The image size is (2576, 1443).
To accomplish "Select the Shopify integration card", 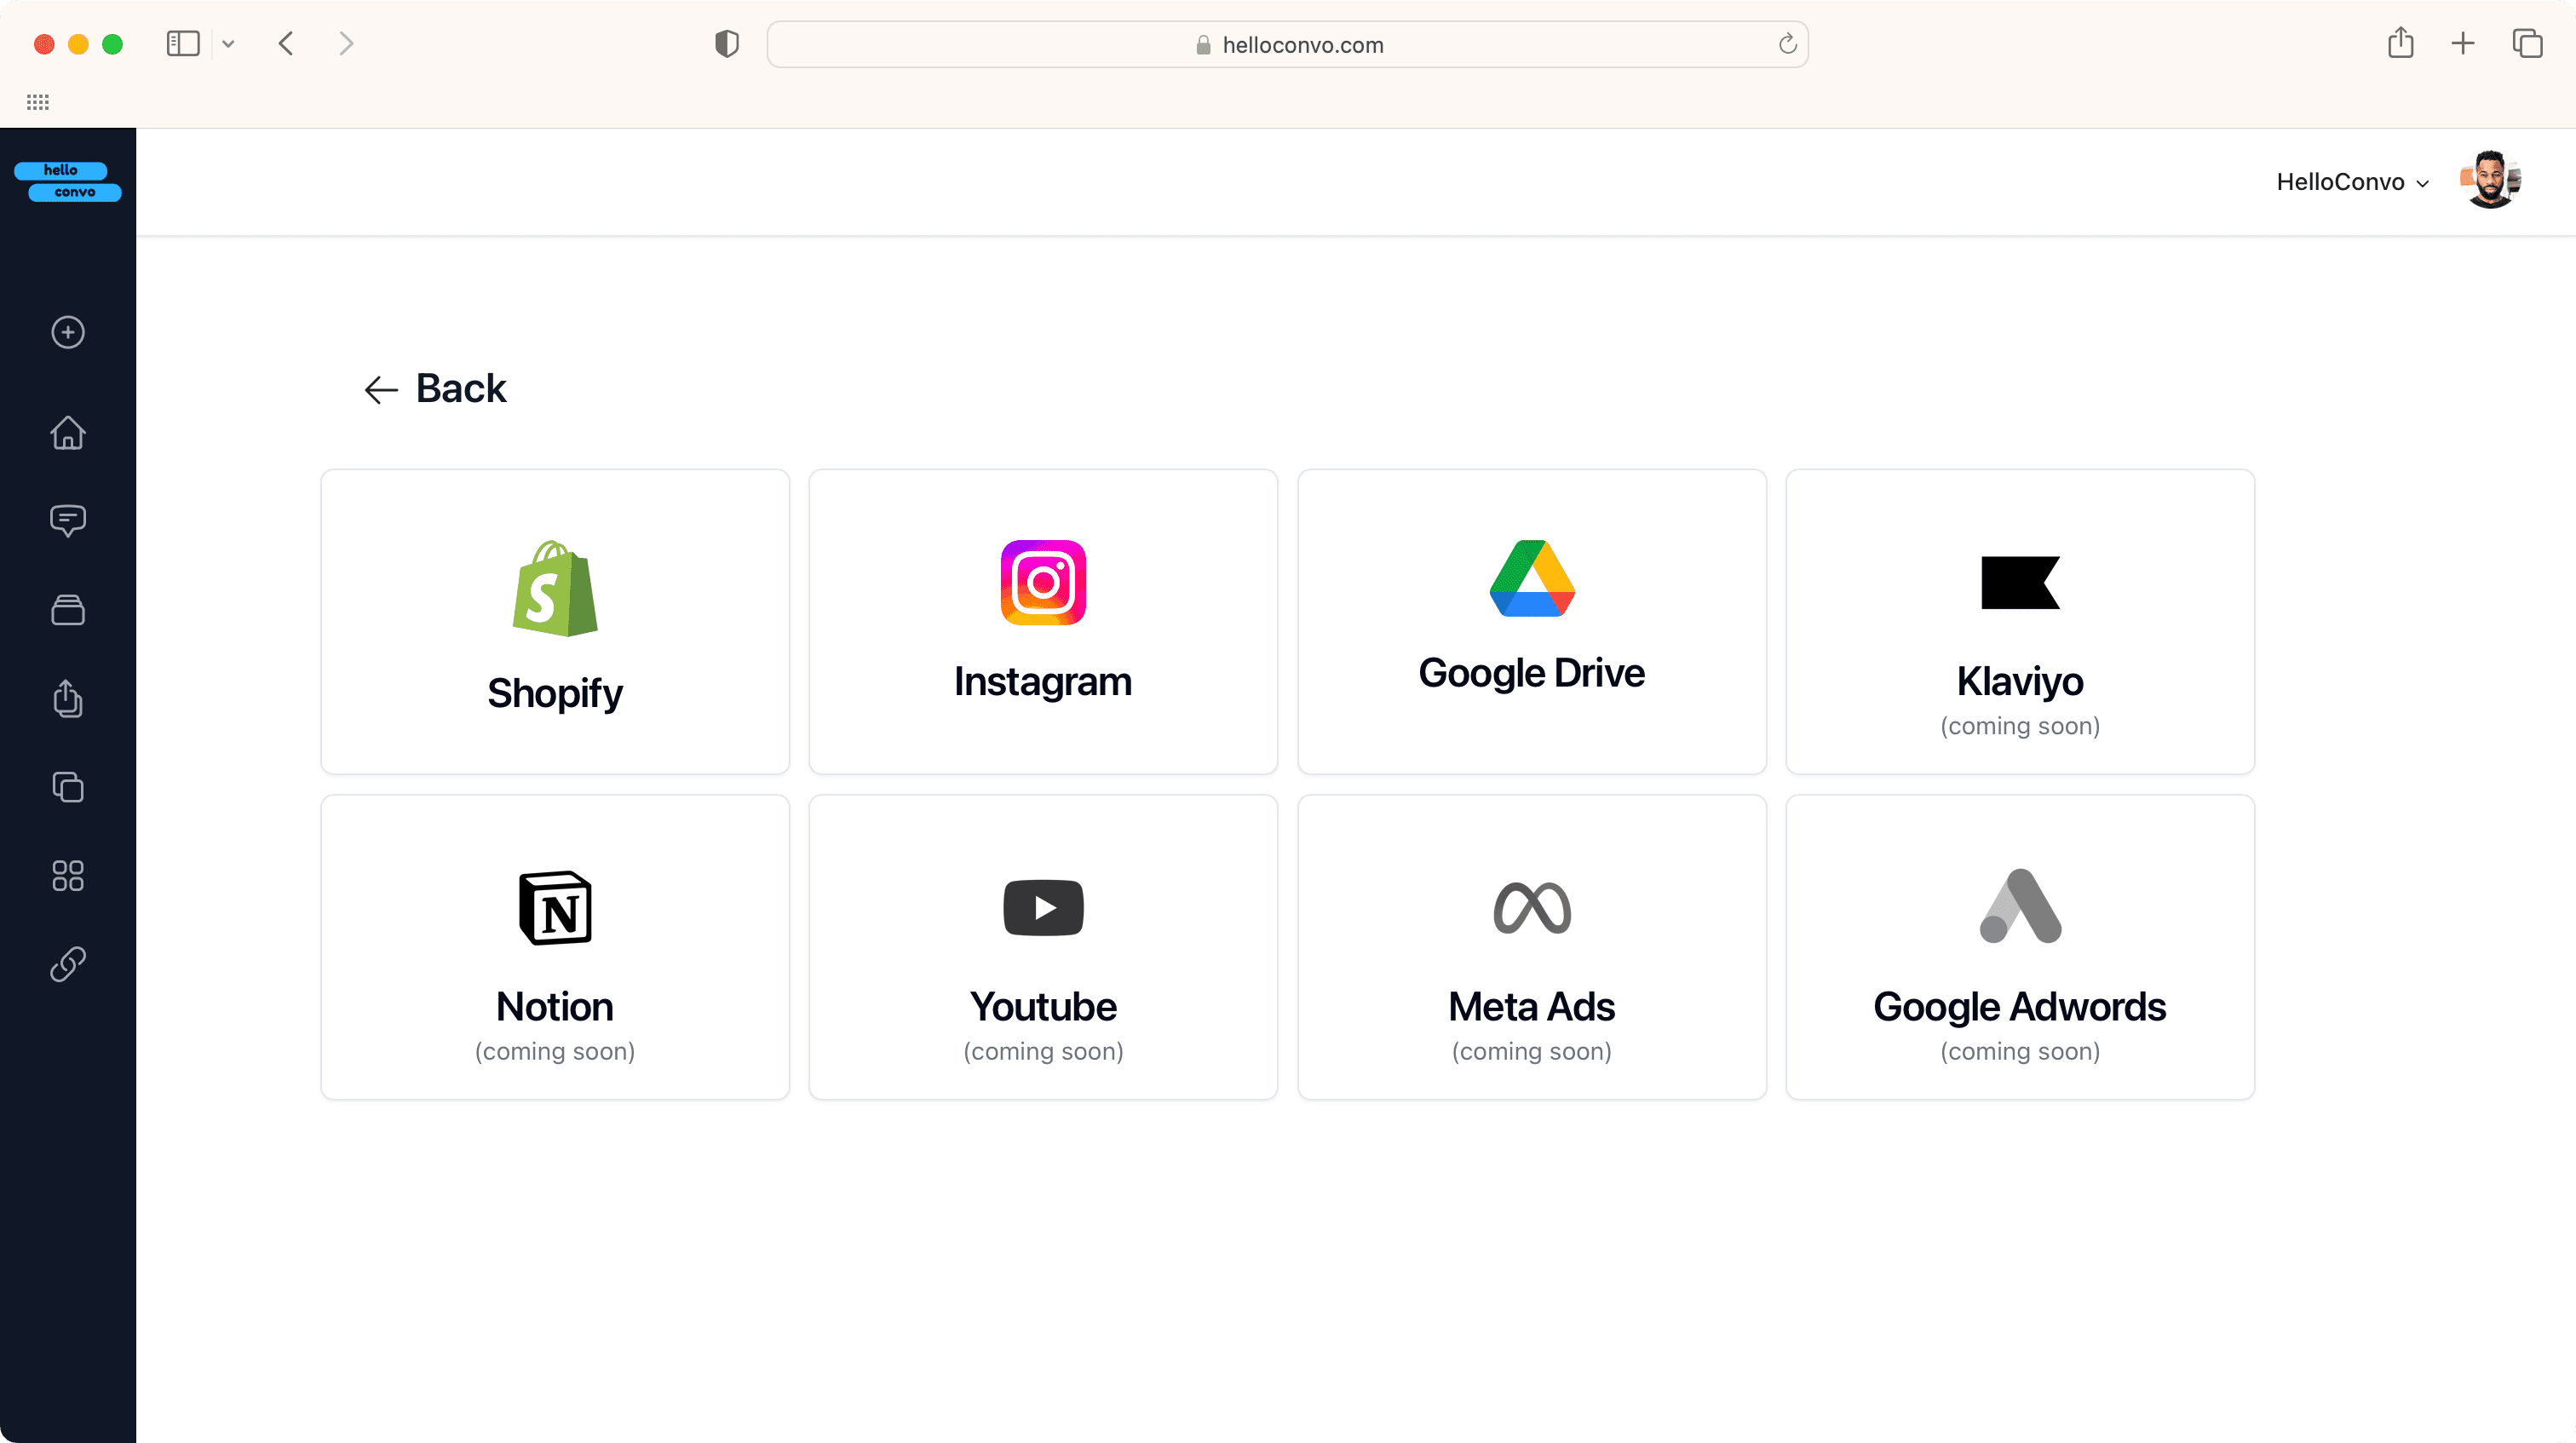I will pos(555,621).
